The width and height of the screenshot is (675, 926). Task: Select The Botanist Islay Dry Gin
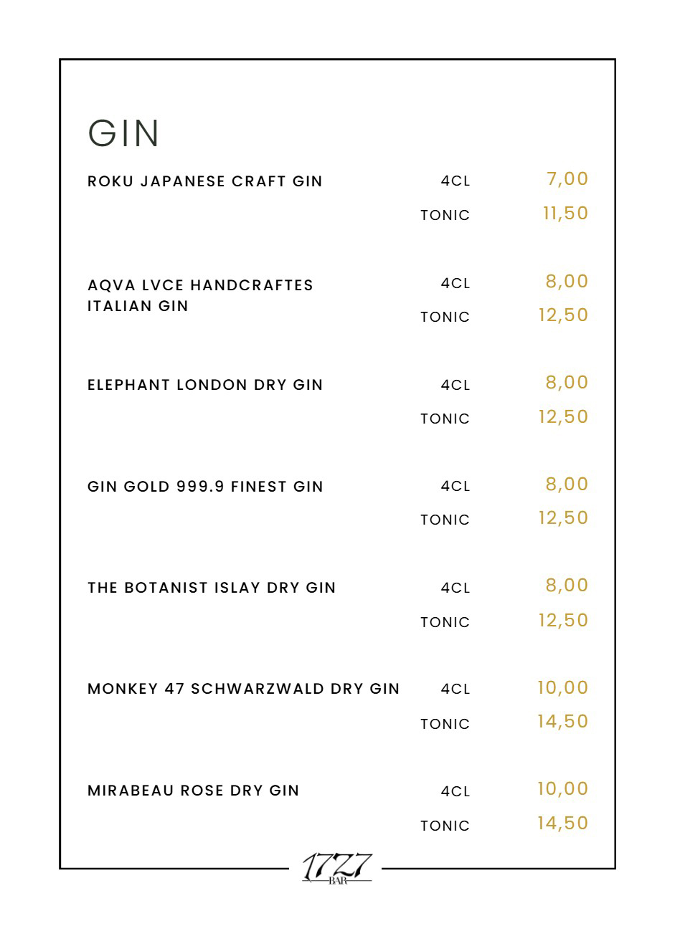coord(212,588)
